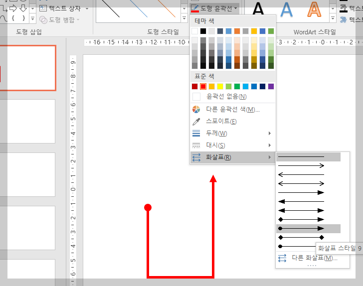This screenshot has width=363, height=286.
Task: Select the oval-to-oval arrow style
Action: click(x=296, y=247)
